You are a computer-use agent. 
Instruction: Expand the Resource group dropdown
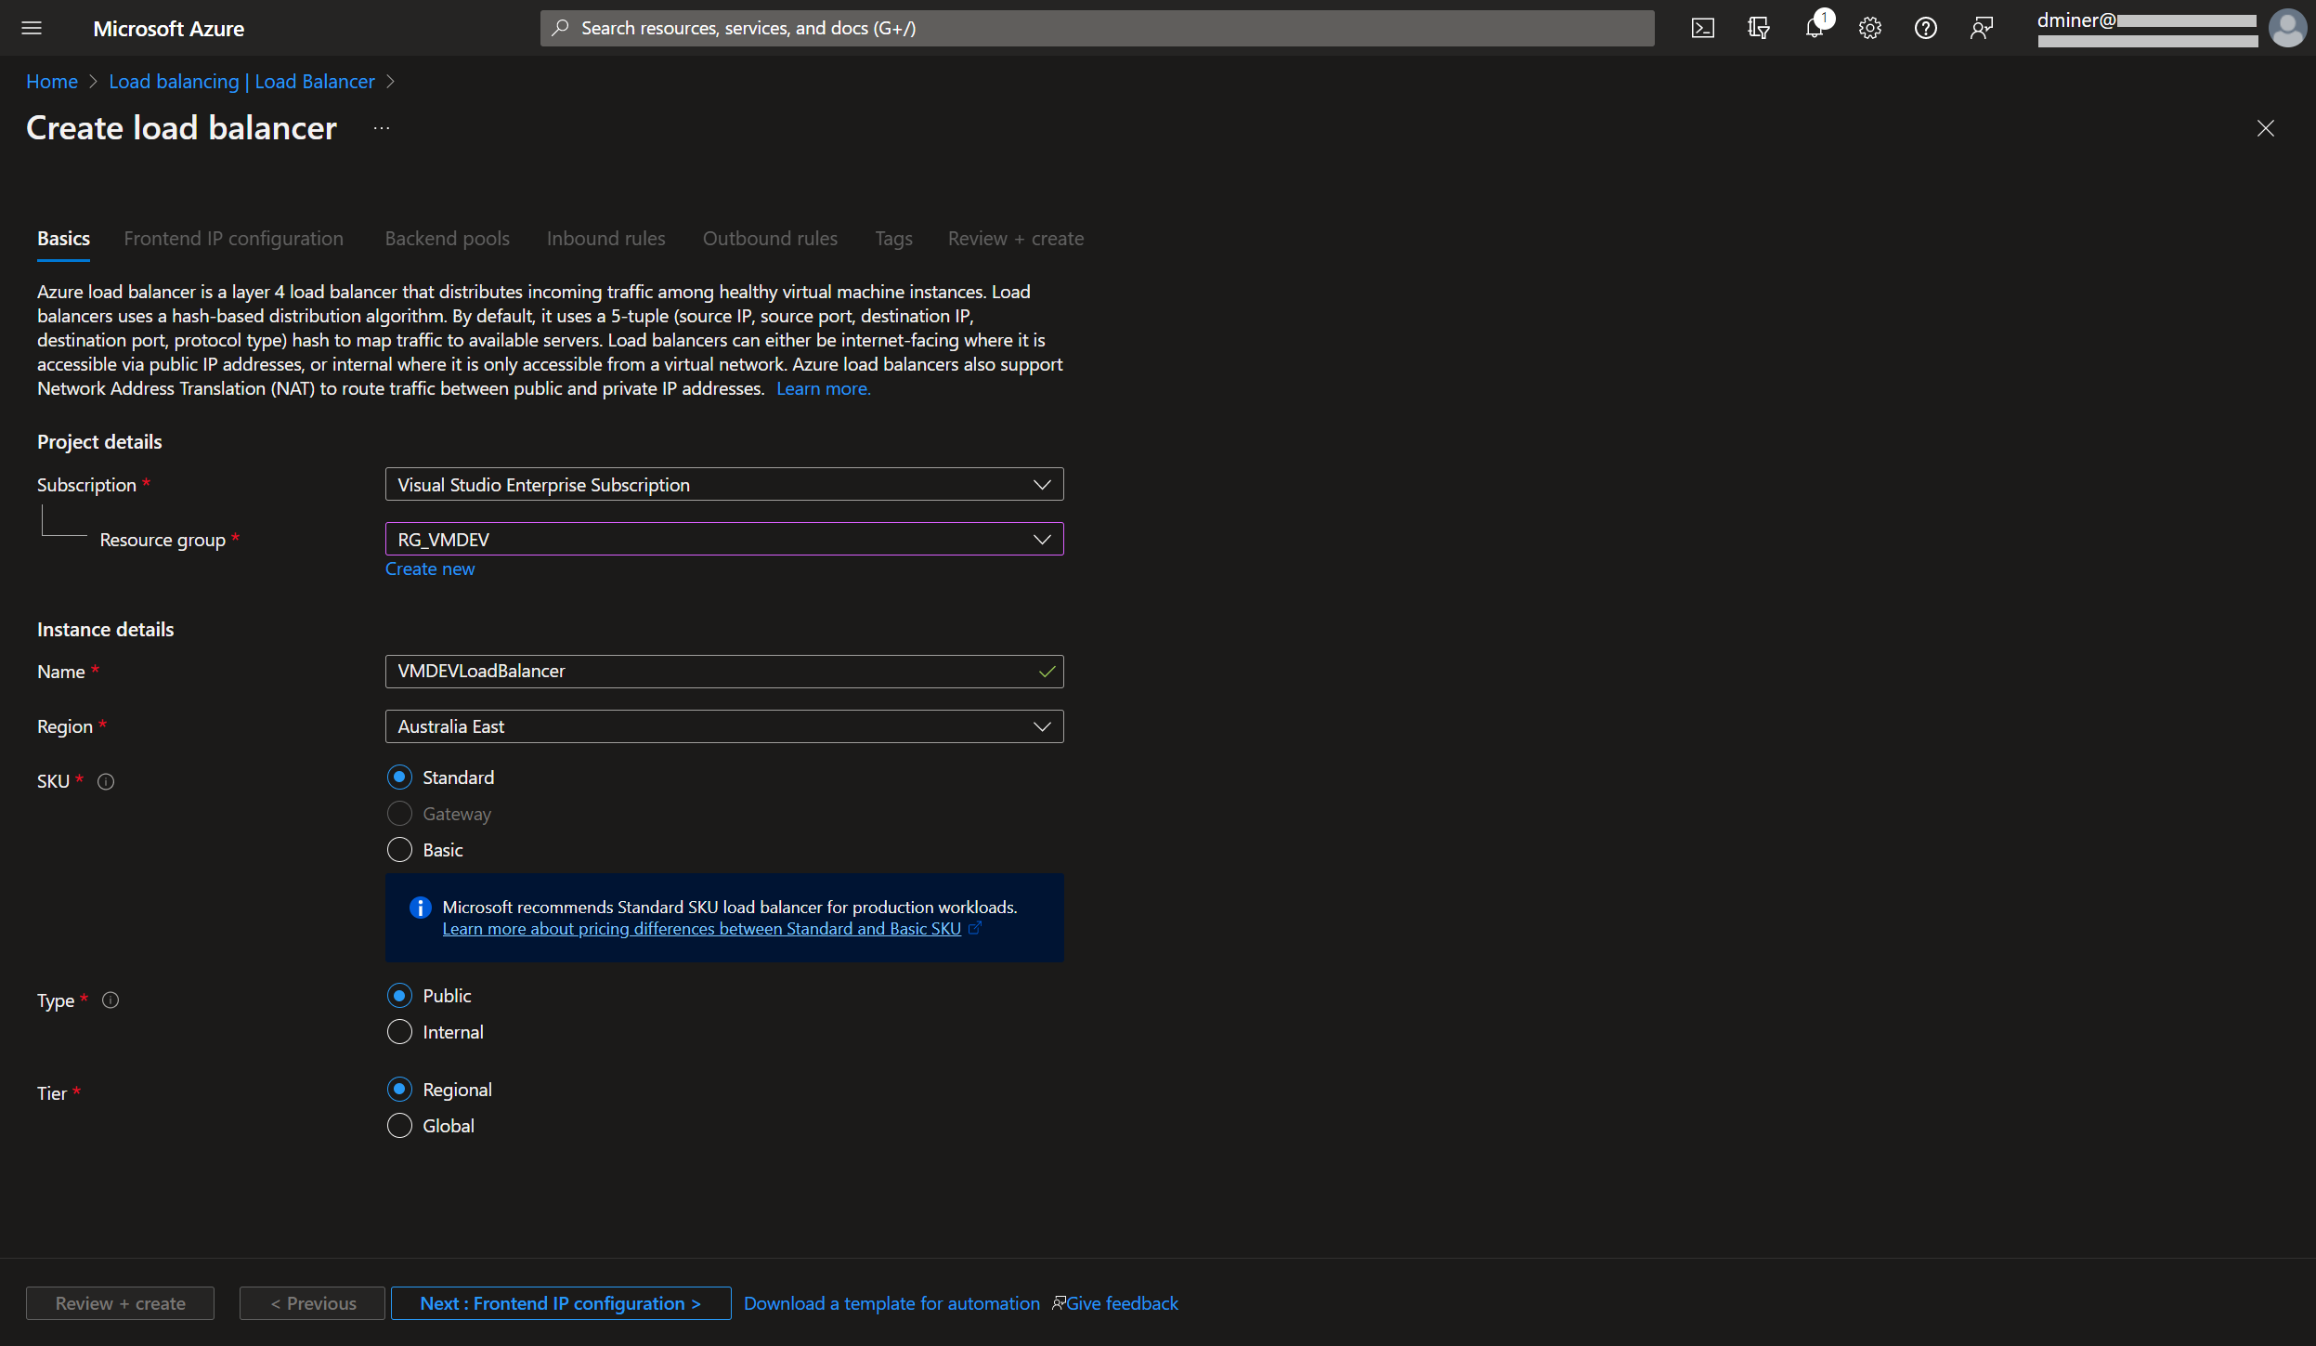coord(723,540)
